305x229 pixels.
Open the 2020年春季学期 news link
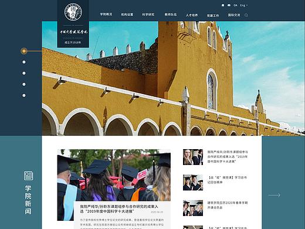[228, 205]
